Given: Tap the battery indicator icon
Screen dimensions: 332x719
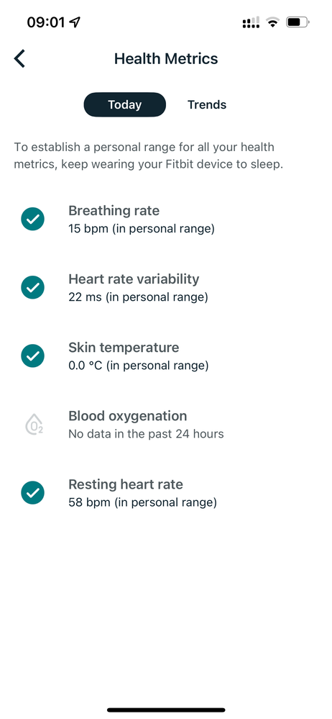Looking at the screenshot, I should pyautogui.click(x=298, y=22).
